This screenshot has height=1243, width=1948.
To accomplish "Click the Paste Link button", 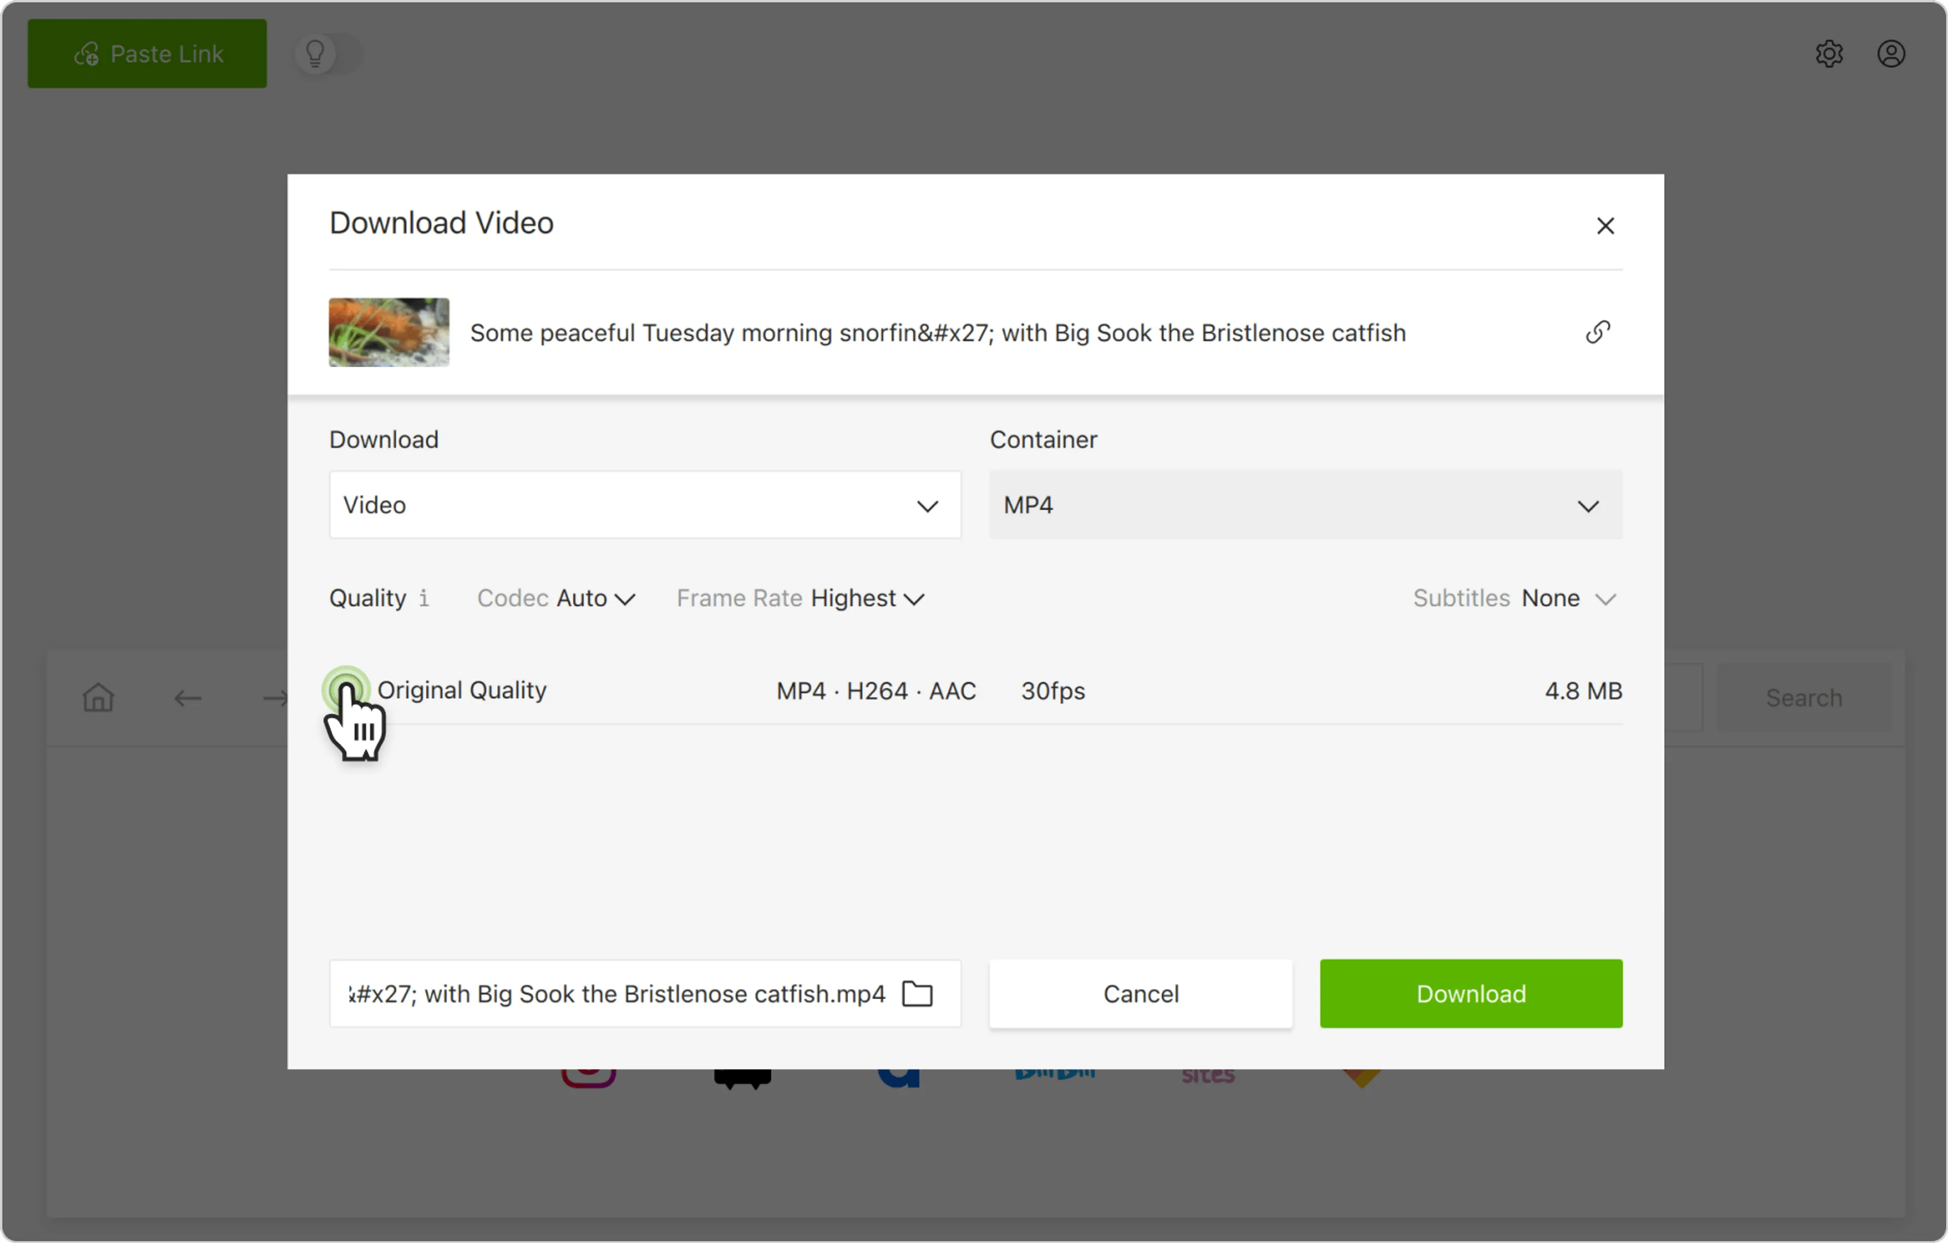I will tap(147, 54).
